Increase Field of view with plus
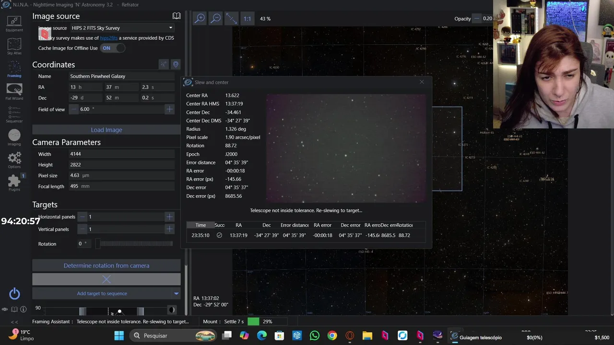The image size is (614, 345). click(x=169, y=109)
